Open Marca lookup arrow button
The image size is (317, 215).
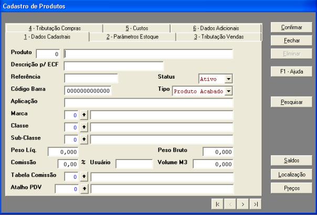click(84, 115)
